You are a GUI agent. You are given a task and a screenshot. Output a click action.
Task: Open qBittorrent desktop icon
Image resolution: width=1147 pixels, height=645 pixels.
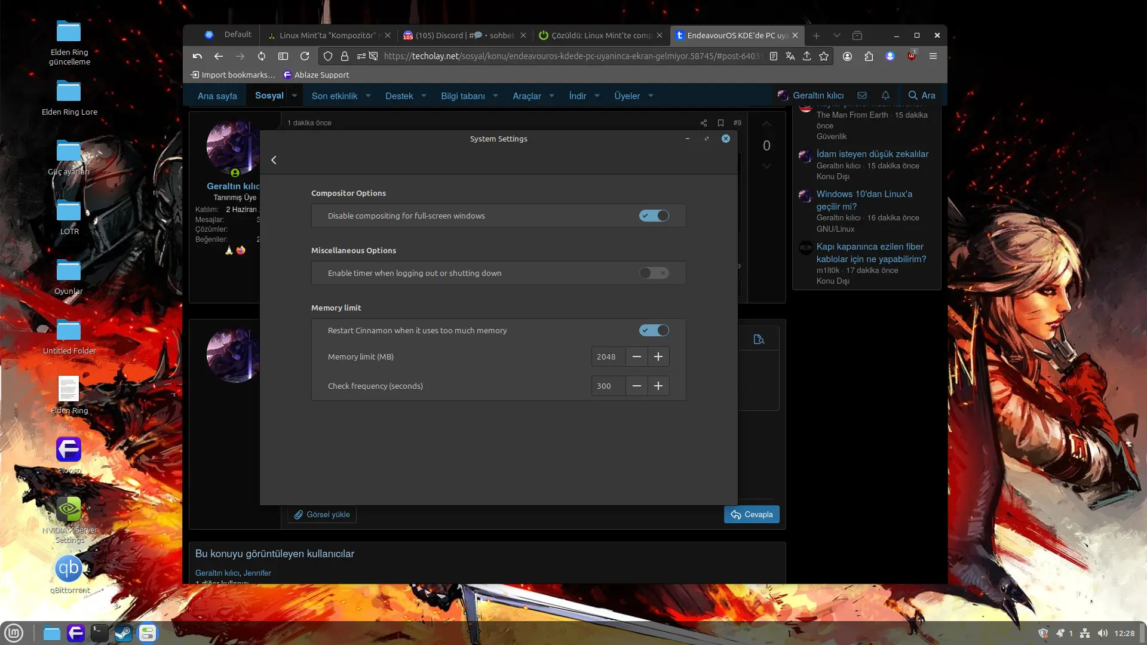pyautogui.click(x=69, y=575)
